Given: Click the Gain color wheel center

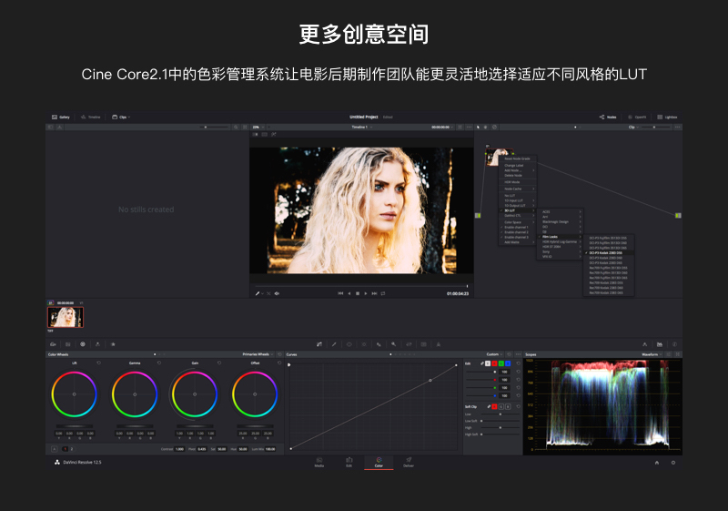Looking at the screenshot, I should (x=197, y=393).
